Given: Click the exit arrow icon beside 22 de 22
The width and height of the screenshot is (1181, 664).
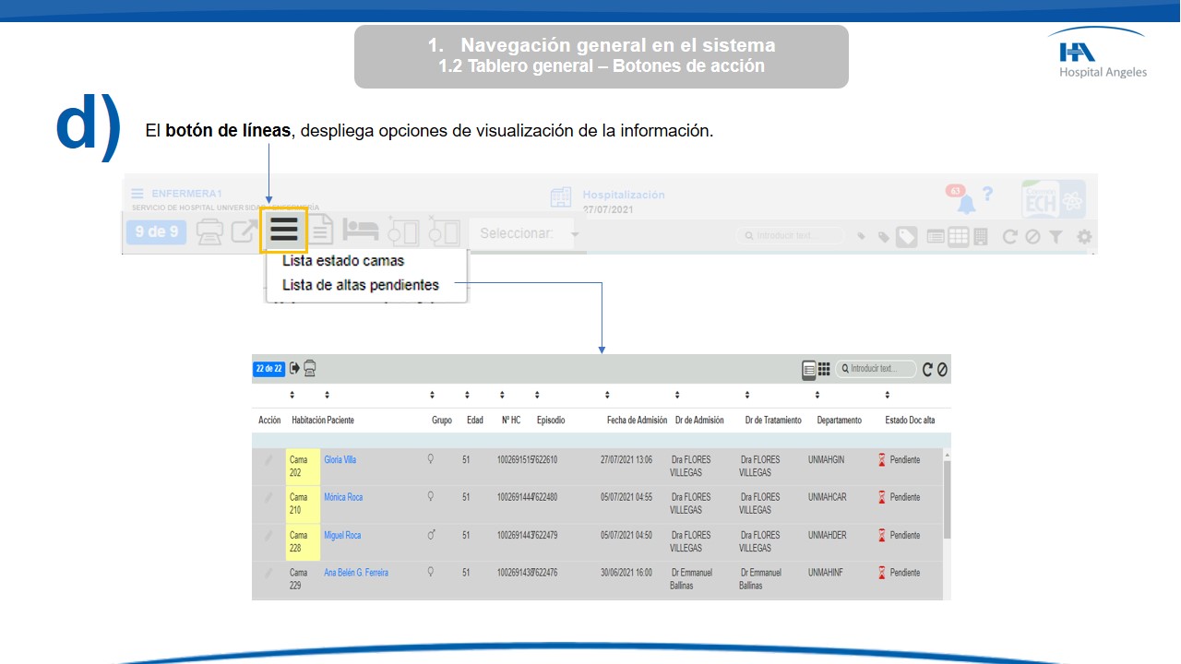Looking at the screenshot, I should coord(294,368).
